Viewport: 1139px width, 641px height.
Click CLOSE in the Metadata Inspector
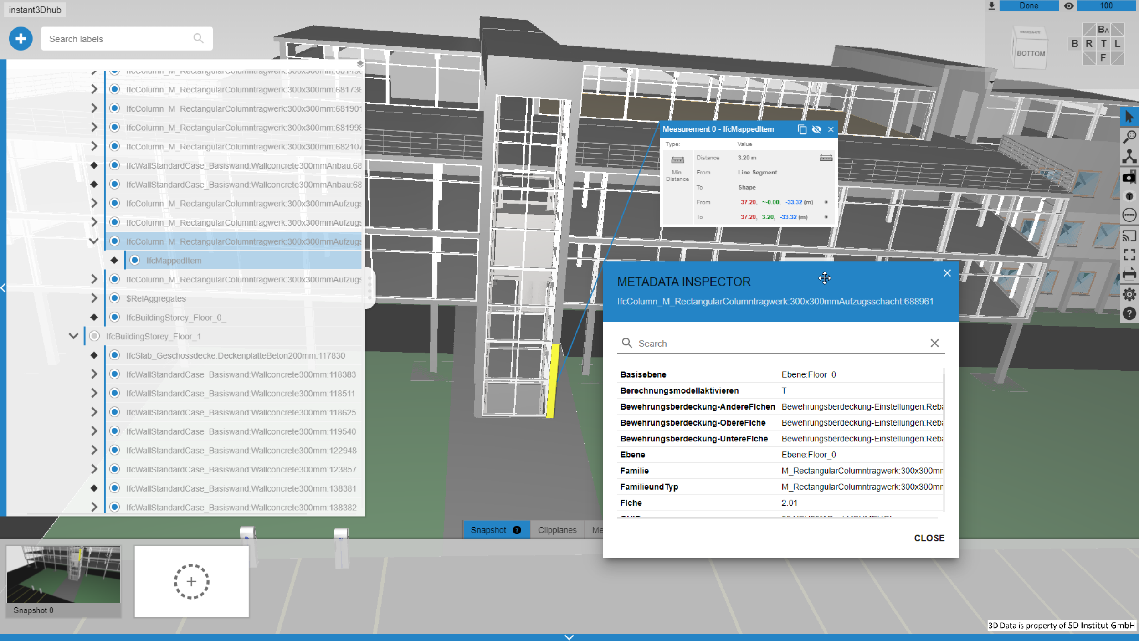pos(929,538)
